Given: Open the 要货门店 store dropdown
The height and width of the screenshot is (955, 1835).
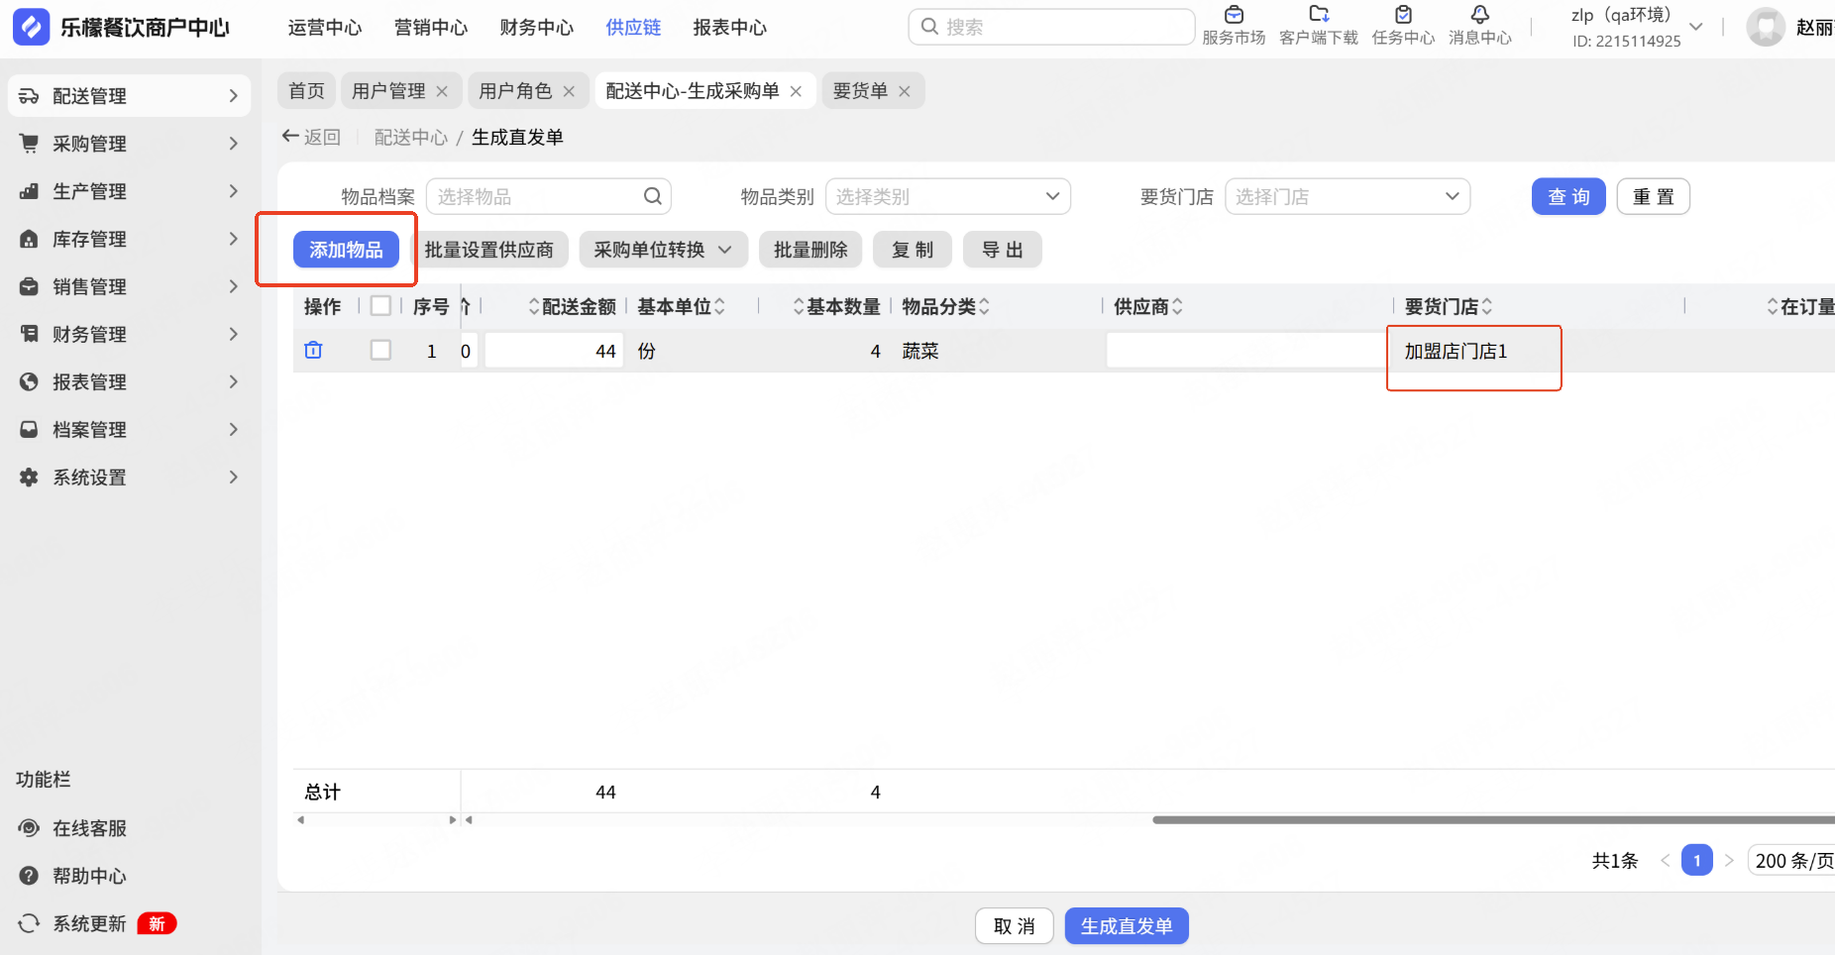Looking at the screenshot, I should click(x=1348, y=196).
